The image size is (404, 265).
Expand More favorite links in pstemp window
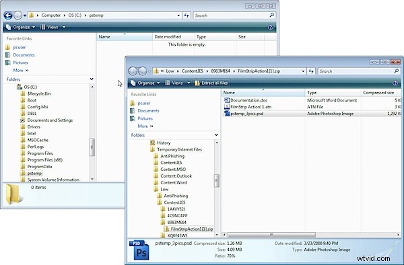pos(21,71)
